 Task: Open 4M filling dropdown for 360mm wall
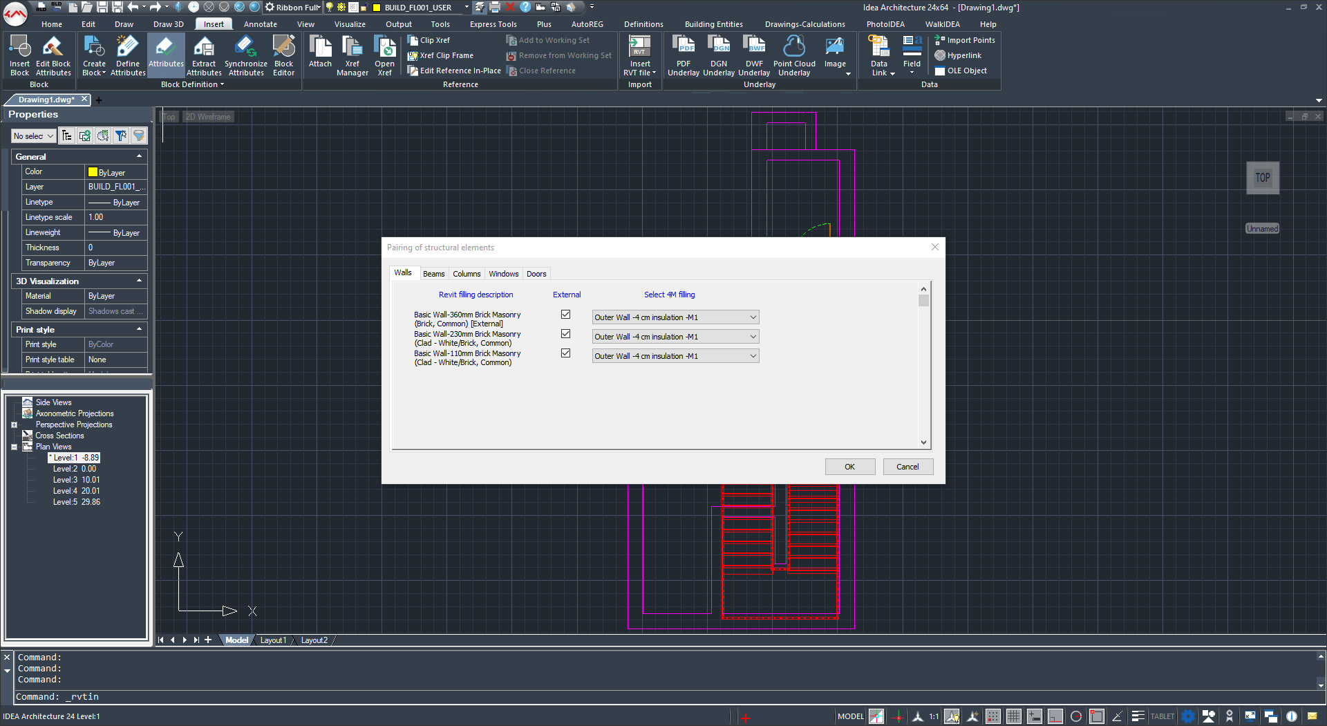coord(753,317)
